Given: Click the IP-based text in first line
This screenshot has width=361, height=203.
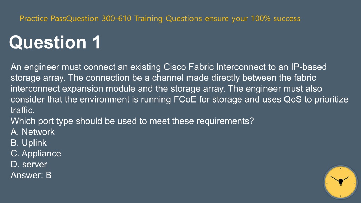Looking at the screenshot, I should coord(309,67).
